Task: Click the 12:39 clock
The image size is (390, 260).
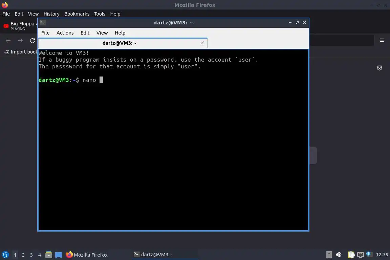Action: pos(382,255)
